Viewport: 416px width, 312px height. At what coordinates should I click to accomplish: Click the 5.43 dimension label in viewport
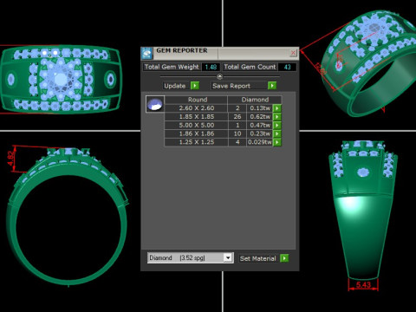tap(363, 285)
